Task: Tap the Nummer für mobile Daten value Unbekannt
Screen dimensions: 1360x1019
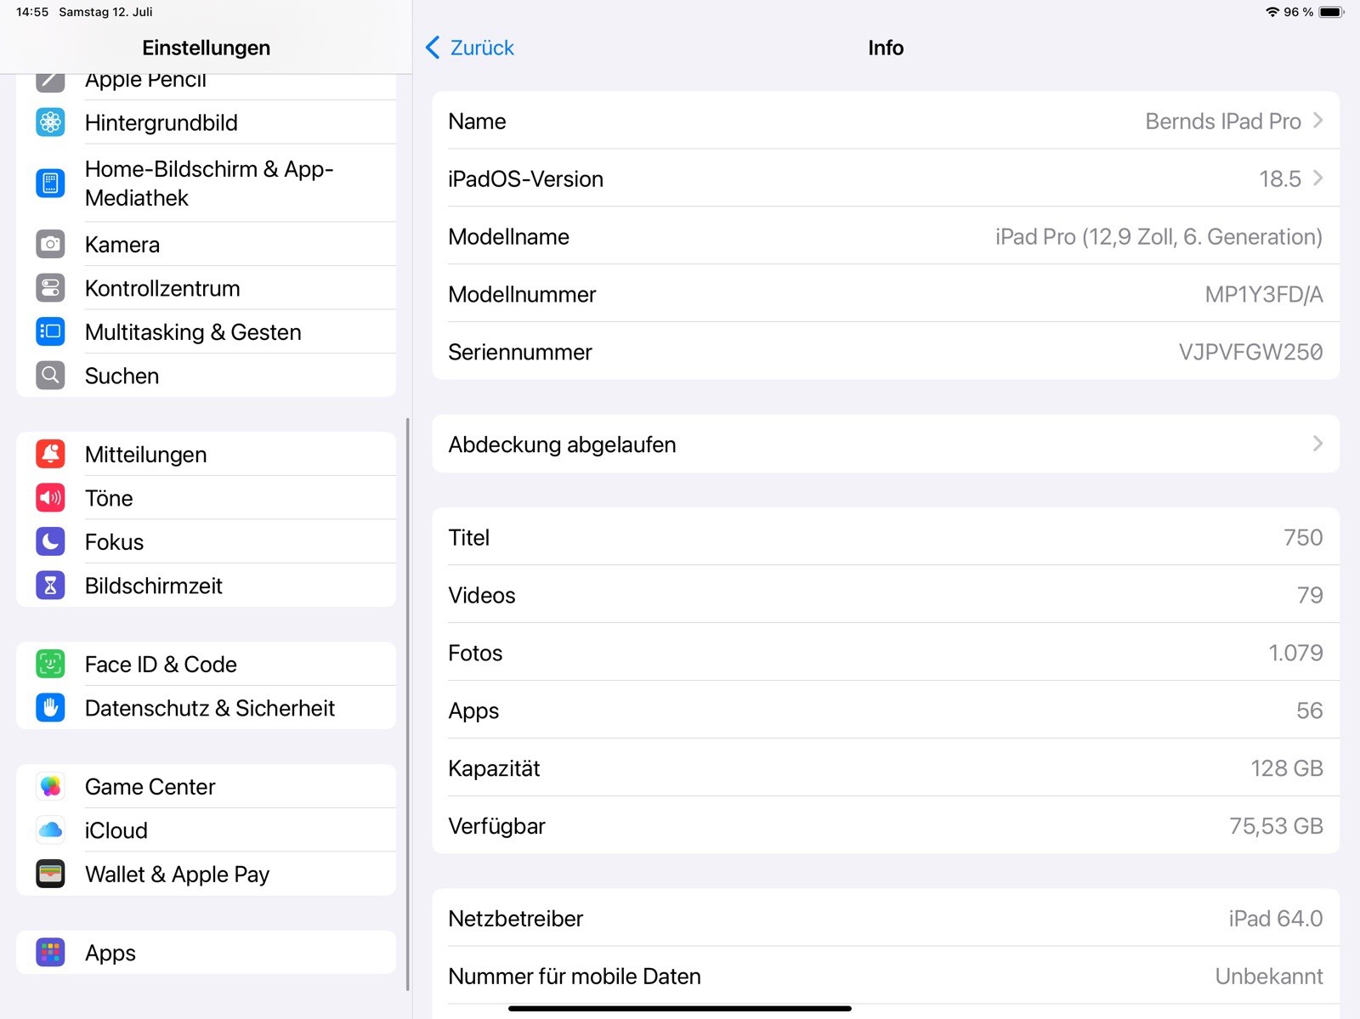Action: [x=1269, y=977]
